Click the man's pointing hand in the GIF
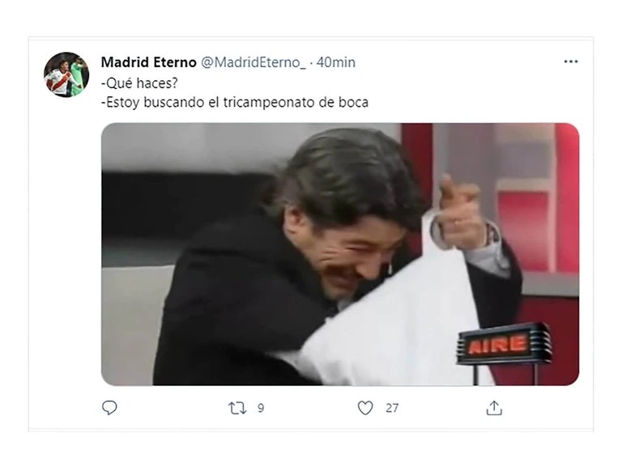Image resolution: width=622 pixels, height=466 pixels. 460,214
